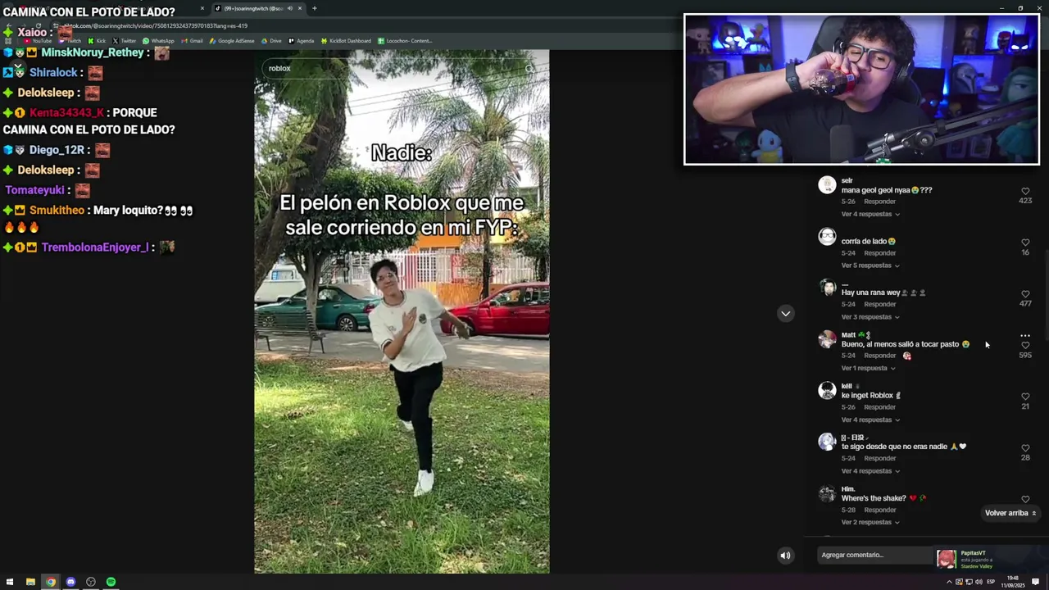Screen dimensions: 1049x590
Task: Click the 'roblox' search box over video
Action: pyautogui.click(x=401, y=68)
